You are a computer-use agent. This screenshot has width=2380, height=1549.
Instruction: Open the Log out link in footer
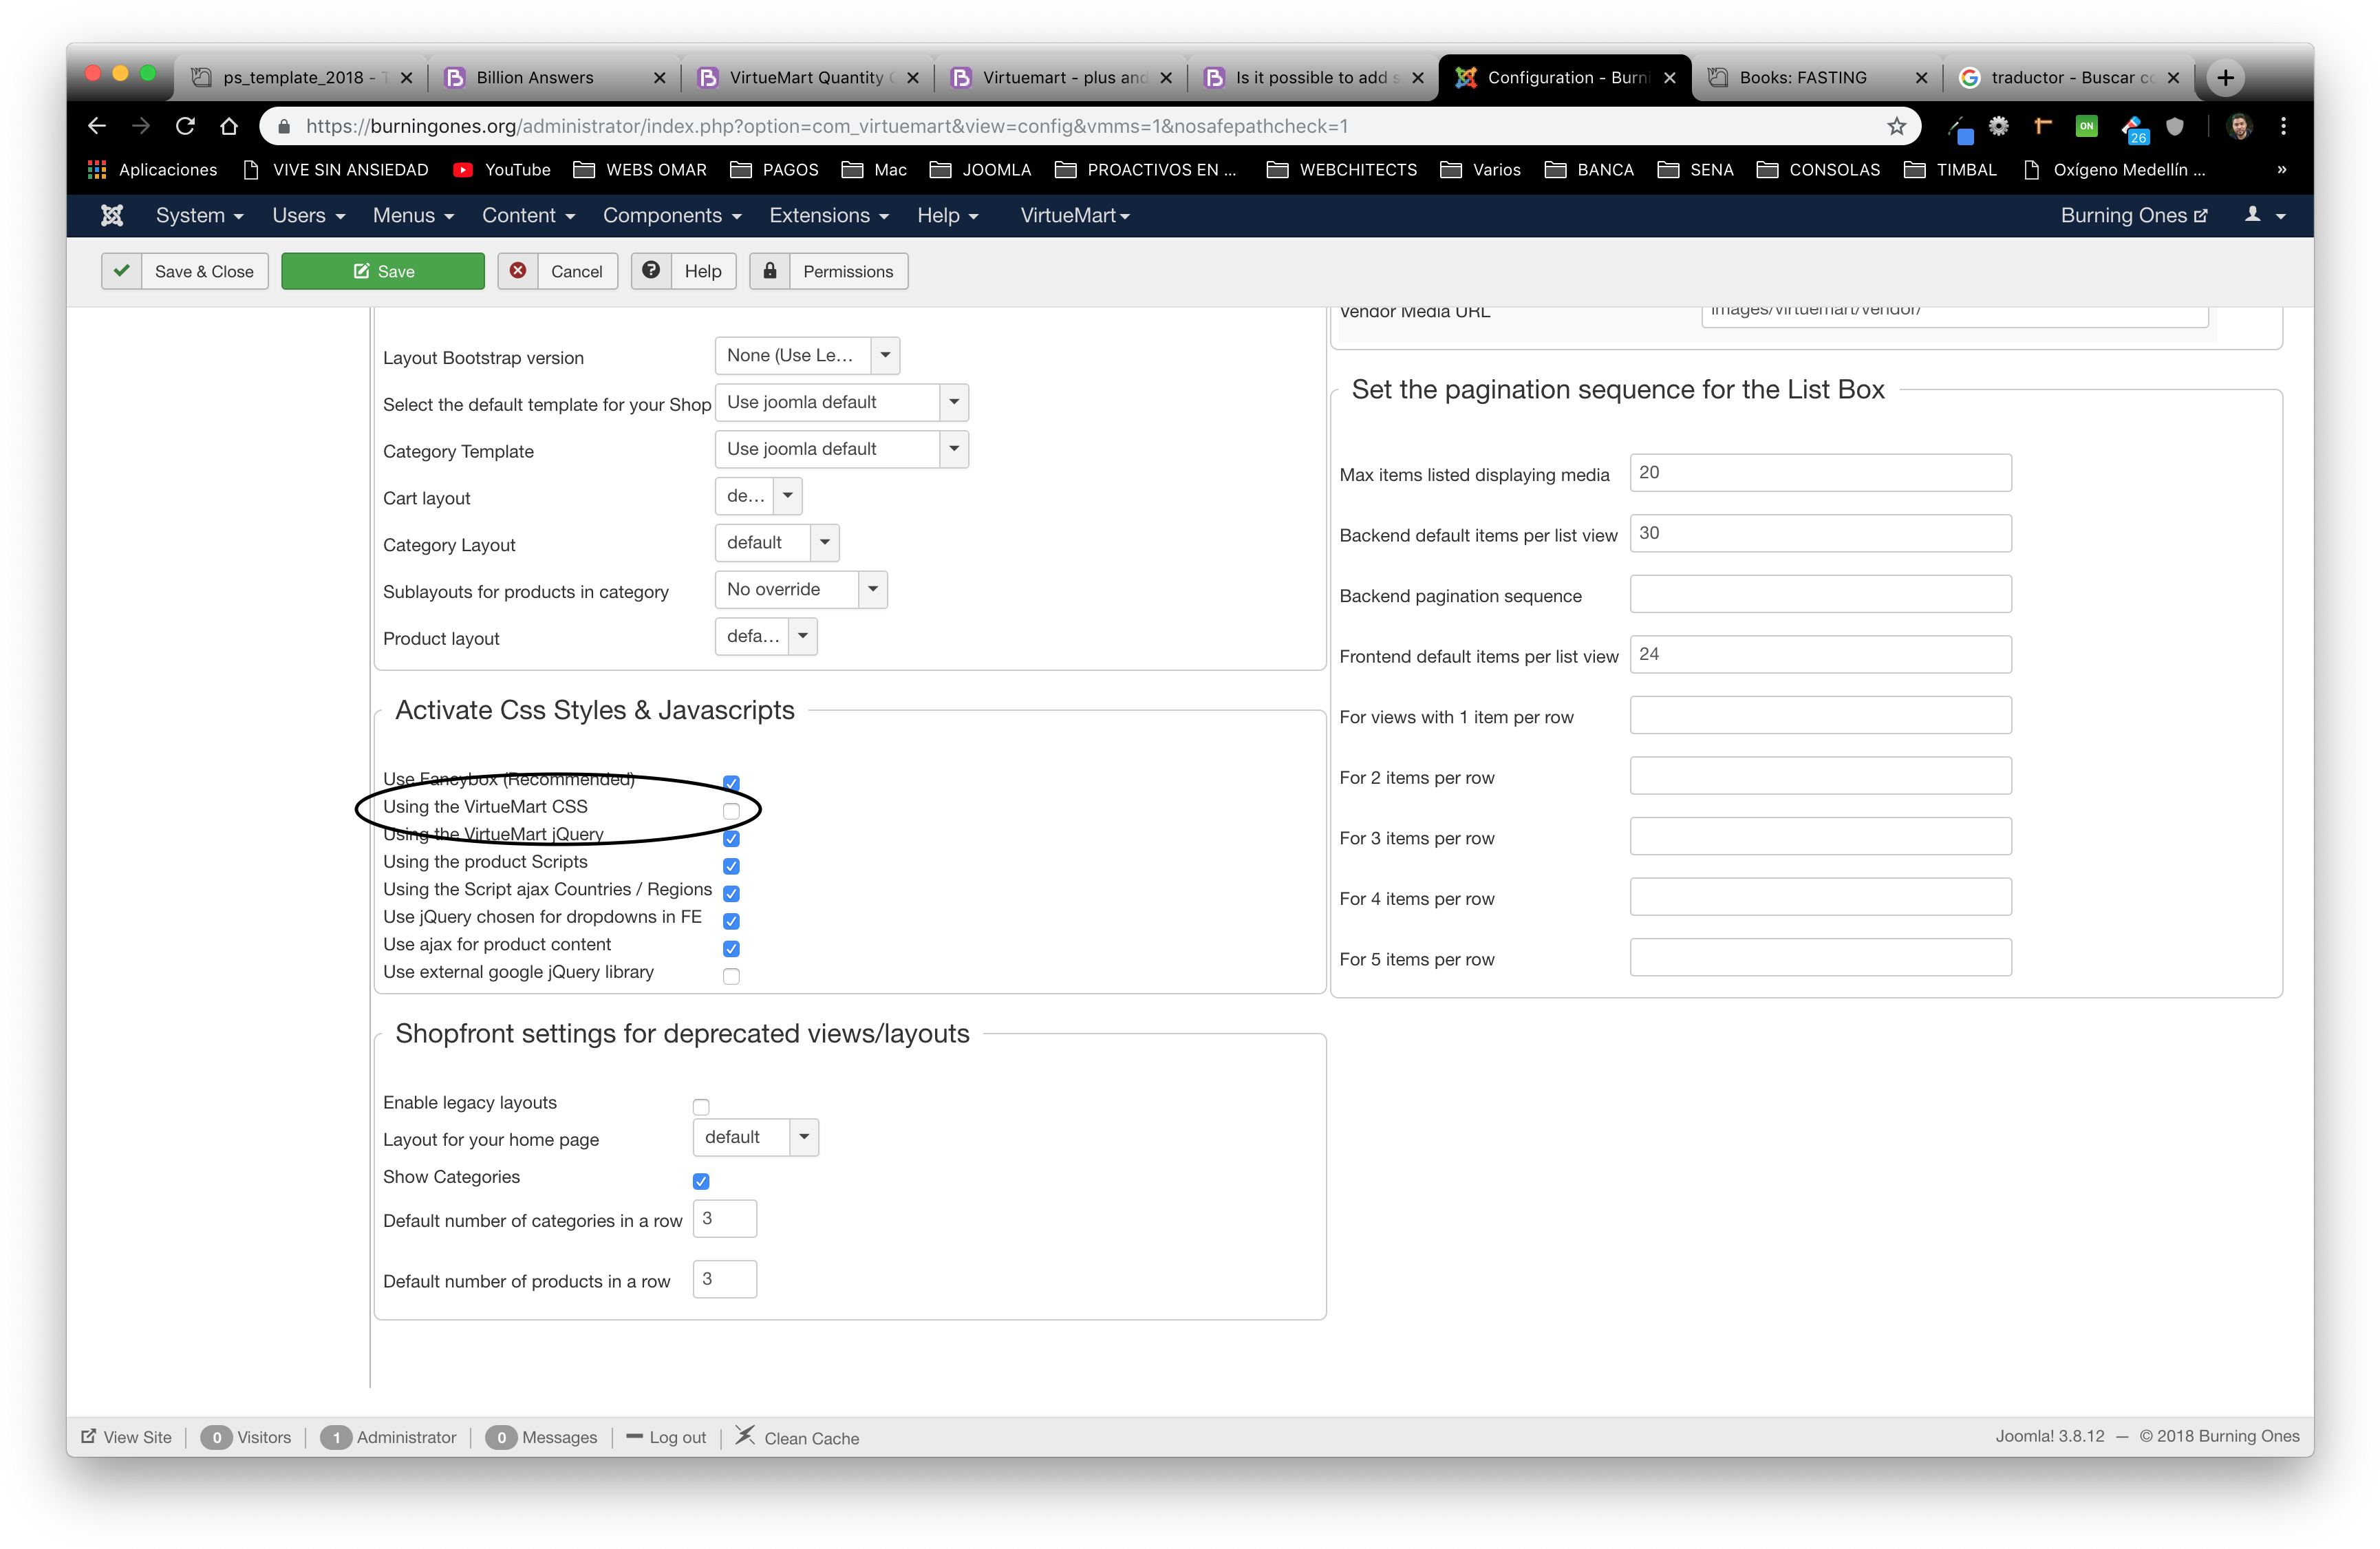click(666, 1437)
